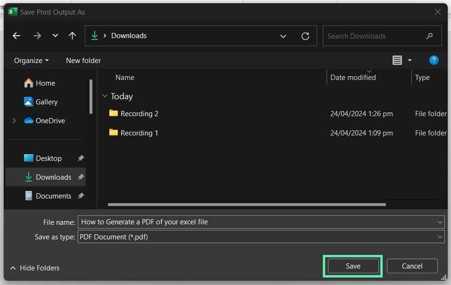The image size is (451, 285).
Task: Cancel the save dialog
Action: [412, 266]
